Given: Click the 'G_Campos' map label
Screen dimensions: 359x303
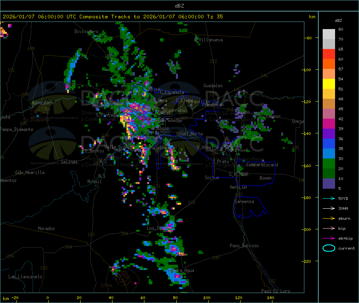Looking at the screenshot, I should click(270, 116).
